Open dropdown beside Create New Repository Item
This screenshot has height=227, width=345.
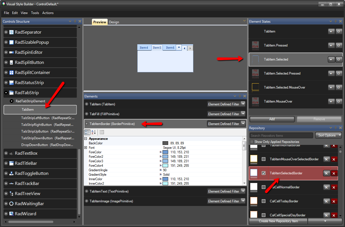tap(325, 221)
